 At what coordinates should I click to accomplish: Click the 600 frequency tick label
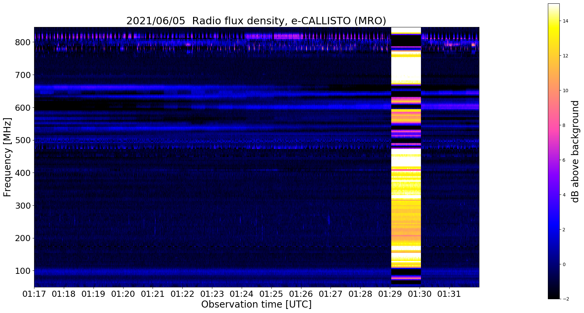coord(23,108)
